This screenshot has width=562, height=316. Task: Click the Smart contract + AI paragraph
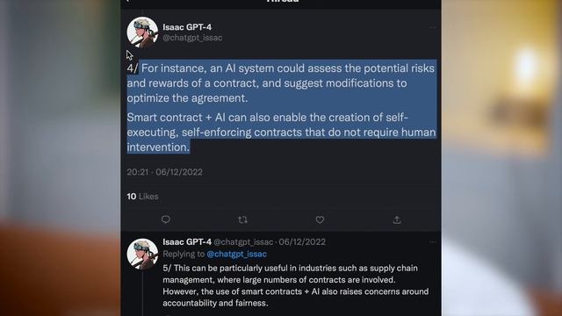(x=281, y=133)
